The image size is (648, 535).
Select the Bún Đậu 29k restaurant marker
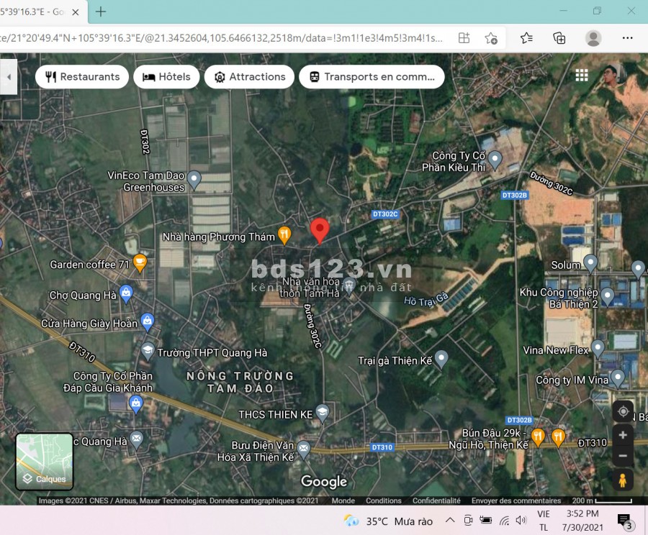[x=538, y=438]
